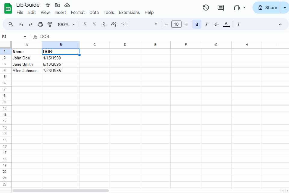
Task: Open the Data menu
Action: click(94, 12)
